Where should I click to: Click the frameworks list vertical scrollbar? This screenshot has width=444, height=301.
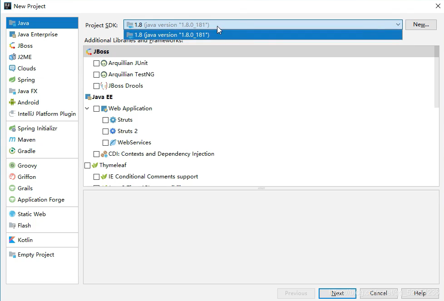coord(437,77)
